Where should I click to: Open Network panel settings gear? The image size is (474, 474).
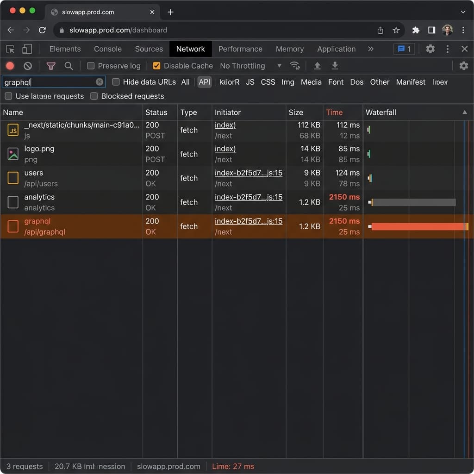tap(463, 66)
